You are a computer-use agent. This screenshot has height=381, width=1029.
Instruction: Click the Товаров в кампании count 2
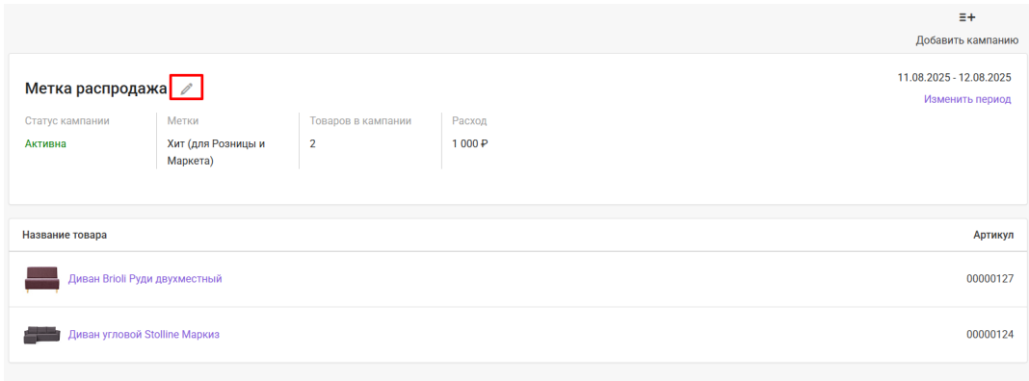312,143
